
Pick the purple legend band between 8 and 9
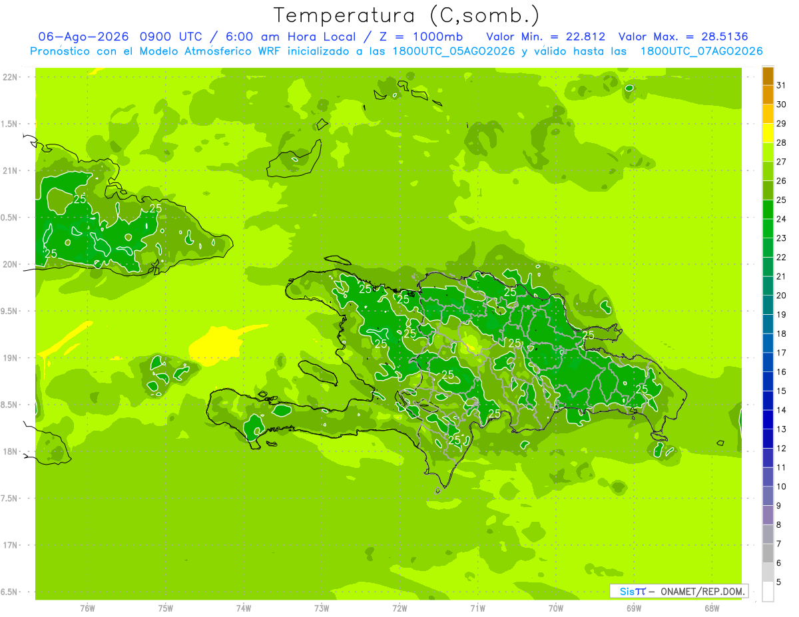point(768,515)
